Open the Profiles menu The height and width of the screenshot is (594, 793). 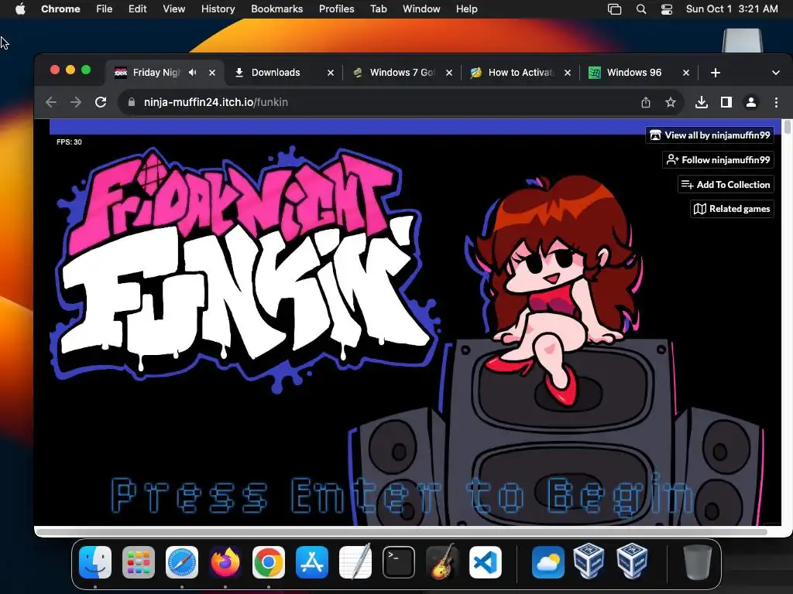(336, 9)
